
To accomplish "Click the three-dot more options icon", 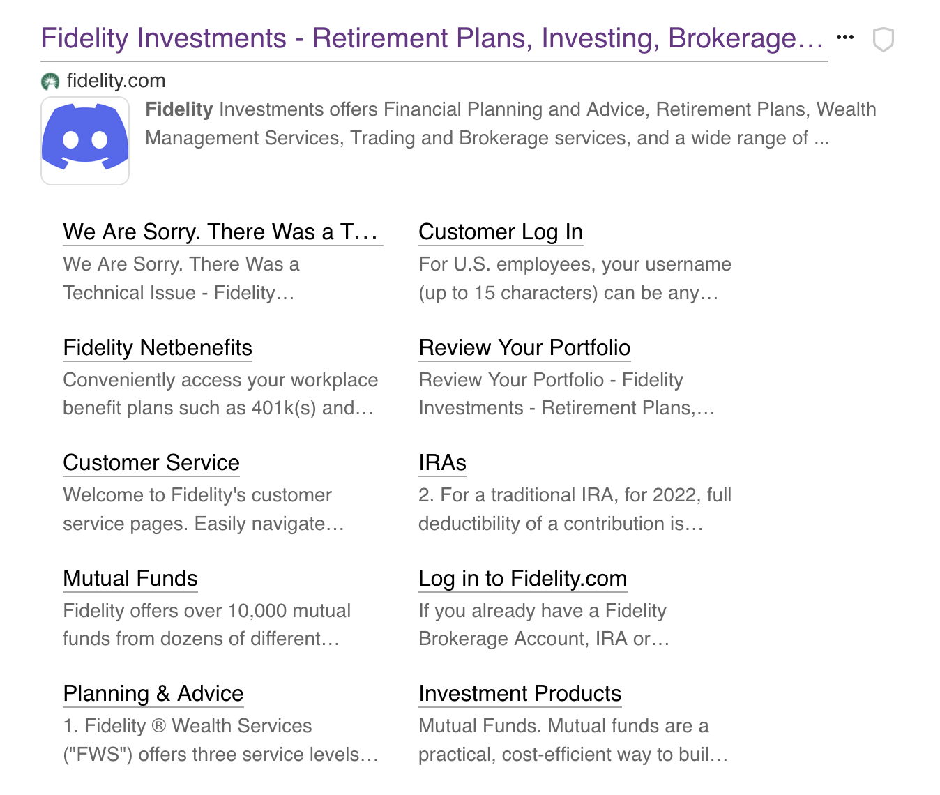I will pos(844,38).
